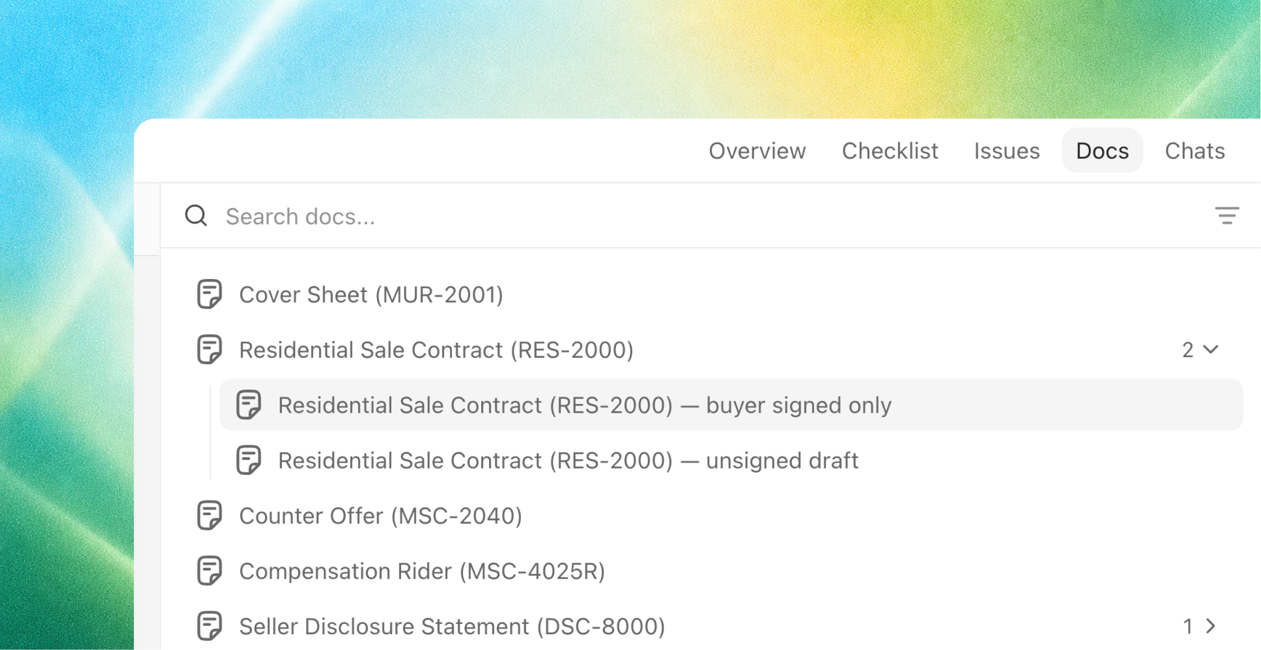
Task: Focus the Search docs input field
Action: [711, 216]
